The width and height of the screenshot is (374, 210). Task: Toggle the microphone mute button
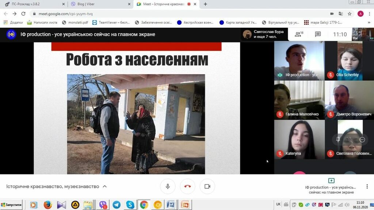click(168, 186)
